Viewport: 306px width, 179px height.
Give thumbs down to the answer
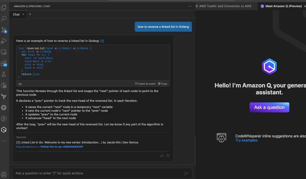[x=168, y=156]
